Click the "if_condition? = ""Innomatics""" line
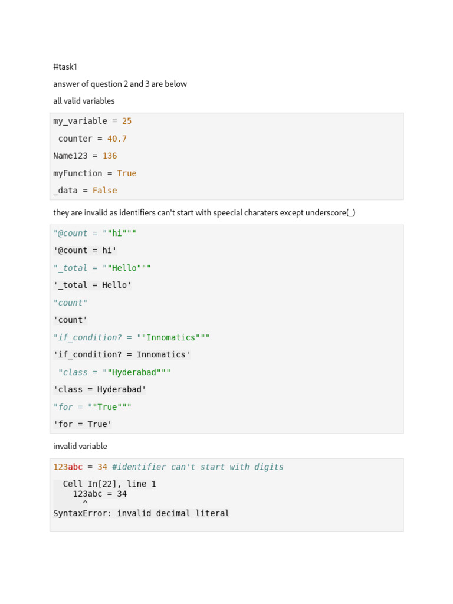Viewport: 453px width, 604px height. point(132,337)
